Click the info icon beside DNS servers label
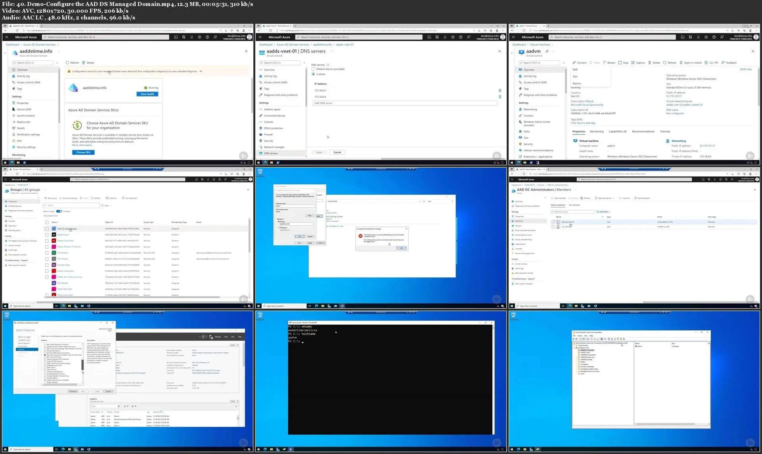The image size is (762, 454). click(x=328, y=65)
